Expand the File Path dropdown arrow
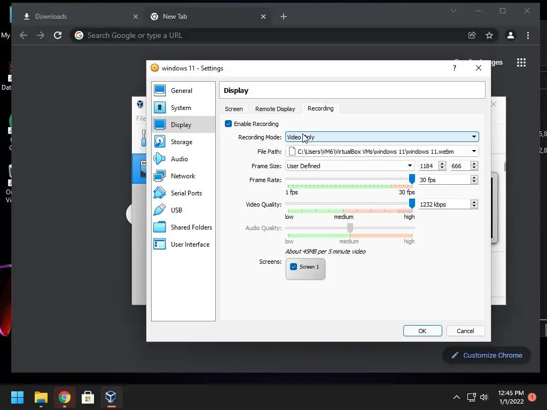This screenshot has width=547, height=410. point(474,151)
